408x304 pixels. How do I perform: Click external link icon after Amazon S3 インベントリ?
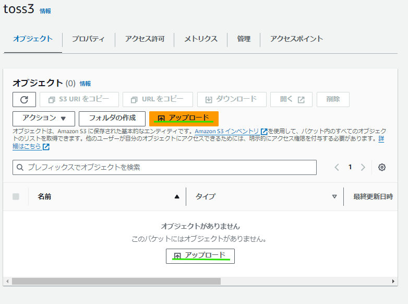(x=264, y=131)
